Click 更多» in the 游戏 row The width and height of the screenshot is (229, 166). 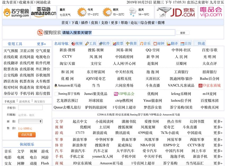[x=218, y=133]
